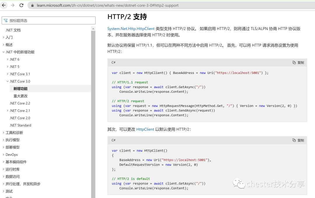Open .NET 文档 in the sidebar
The image size is (315, 198).
[13, 30]
